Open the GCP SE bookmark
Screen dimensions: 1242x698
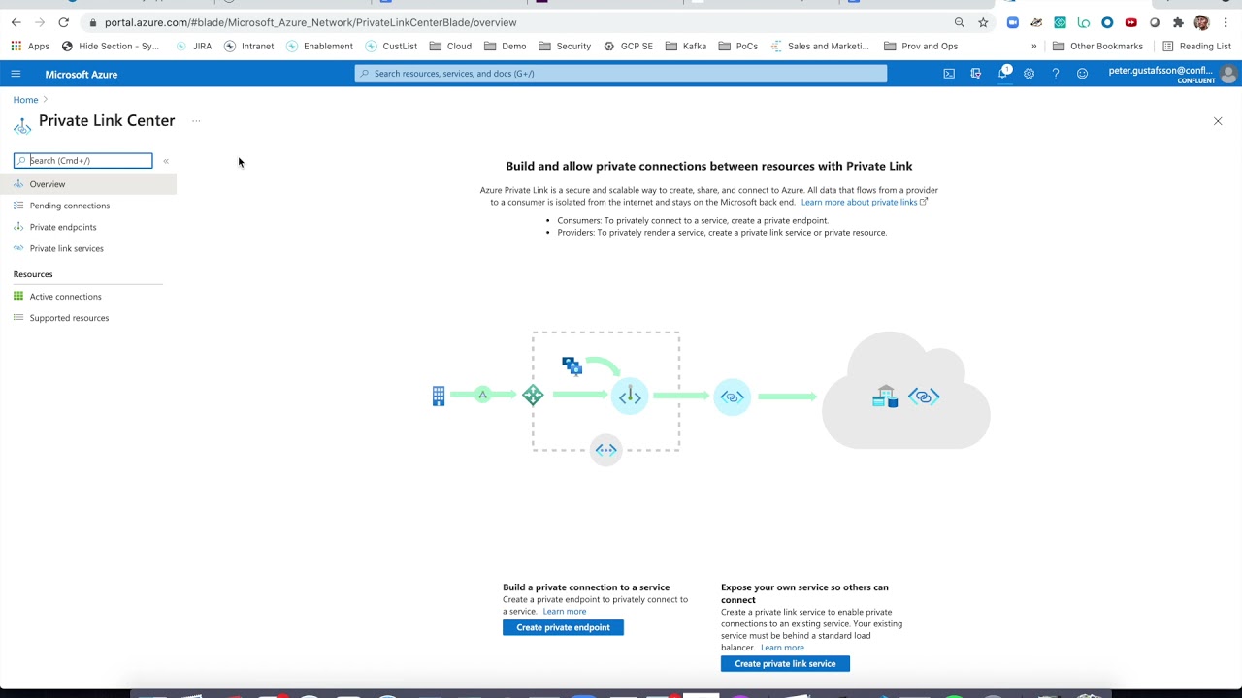point(628,46)
